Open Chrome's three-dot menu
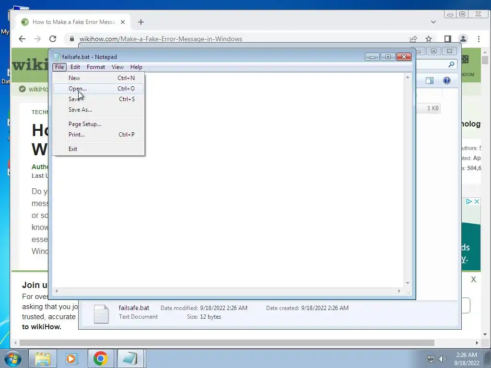The image size is (491, 368). (x=479, y=39)
